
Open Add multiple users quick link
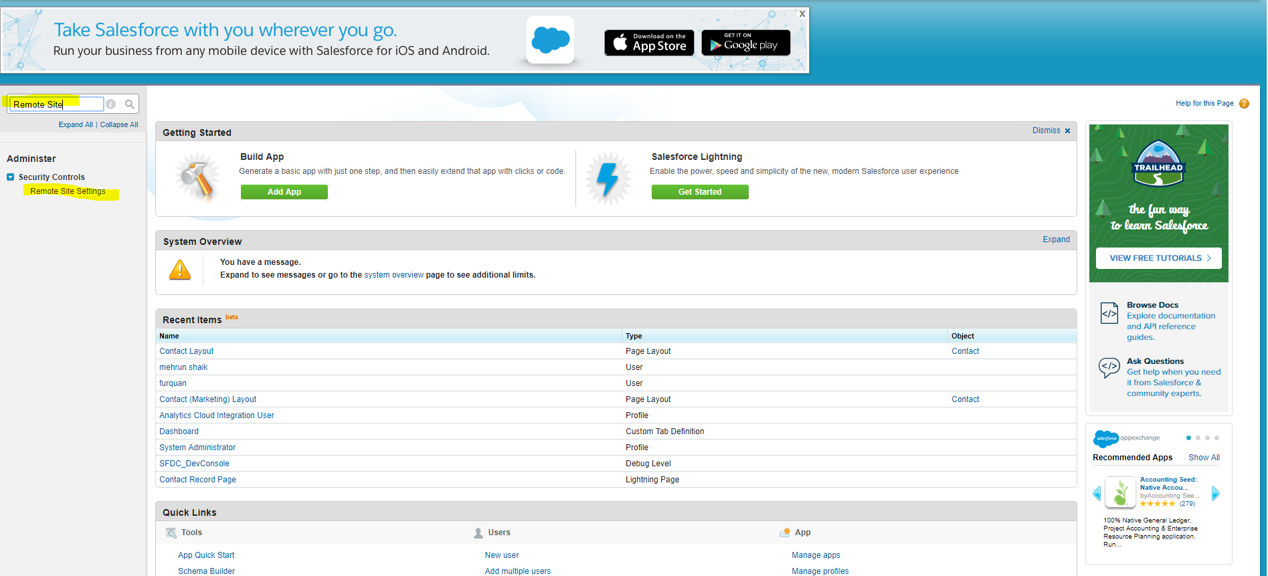[518, 571]
